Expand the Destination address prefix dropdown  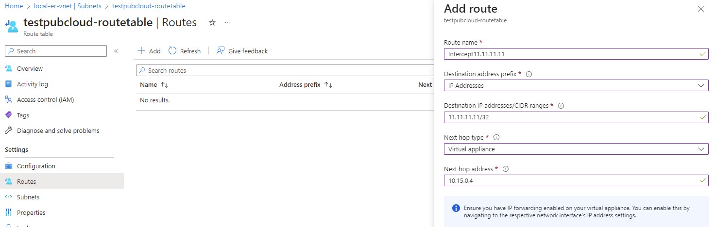coord(576,85)
